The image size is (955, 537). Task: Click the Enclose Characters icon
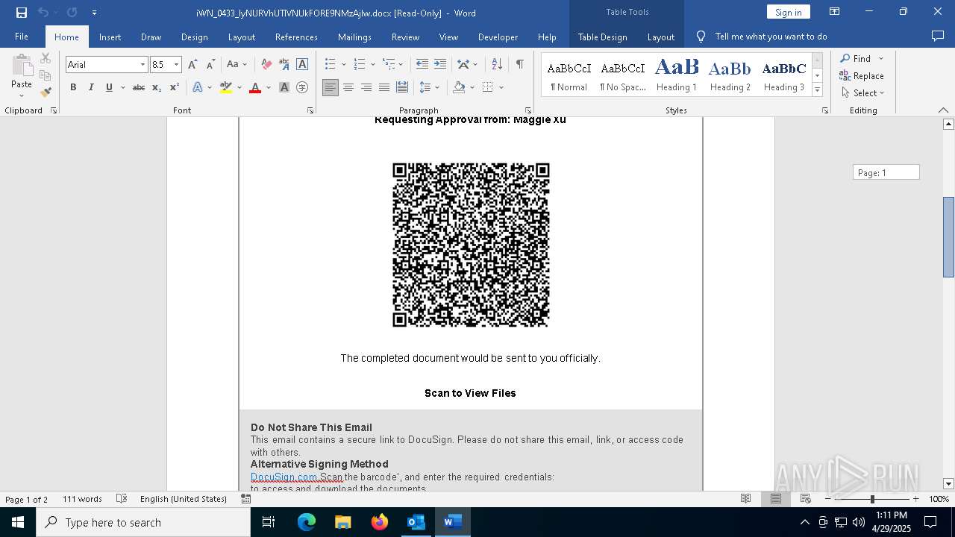click(302, 87)
